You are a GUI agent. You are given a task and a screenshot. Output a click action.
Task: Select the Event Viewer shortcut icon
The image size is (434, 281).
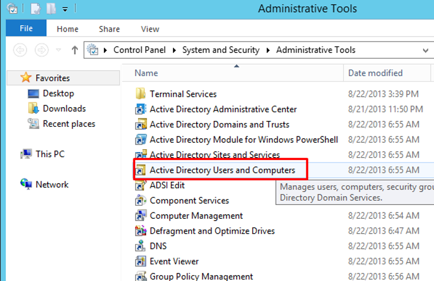pos(140,261)
